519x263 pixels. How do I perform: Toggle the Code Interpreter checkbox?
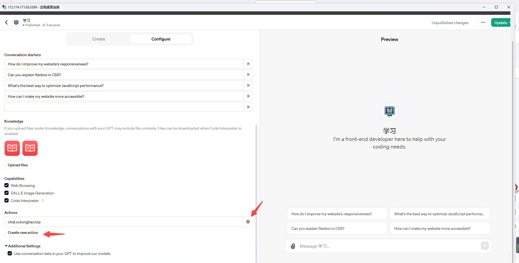click(x=6, y=201)
